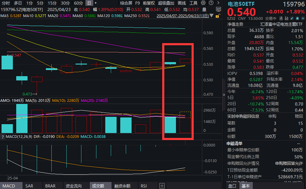Screen dimensions: 306x189
Task: Open the 净值走势 link
Action: [235, 24]
